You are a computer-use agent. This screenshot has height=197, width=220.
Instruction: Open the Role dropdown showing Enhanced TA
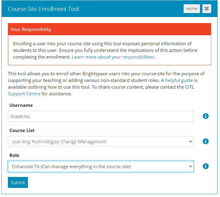point(101,167)
